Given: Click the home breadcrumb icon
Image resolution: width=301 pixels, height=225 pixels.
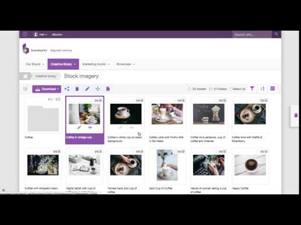Looking at the screenshot, I should [x=25, y=76].
